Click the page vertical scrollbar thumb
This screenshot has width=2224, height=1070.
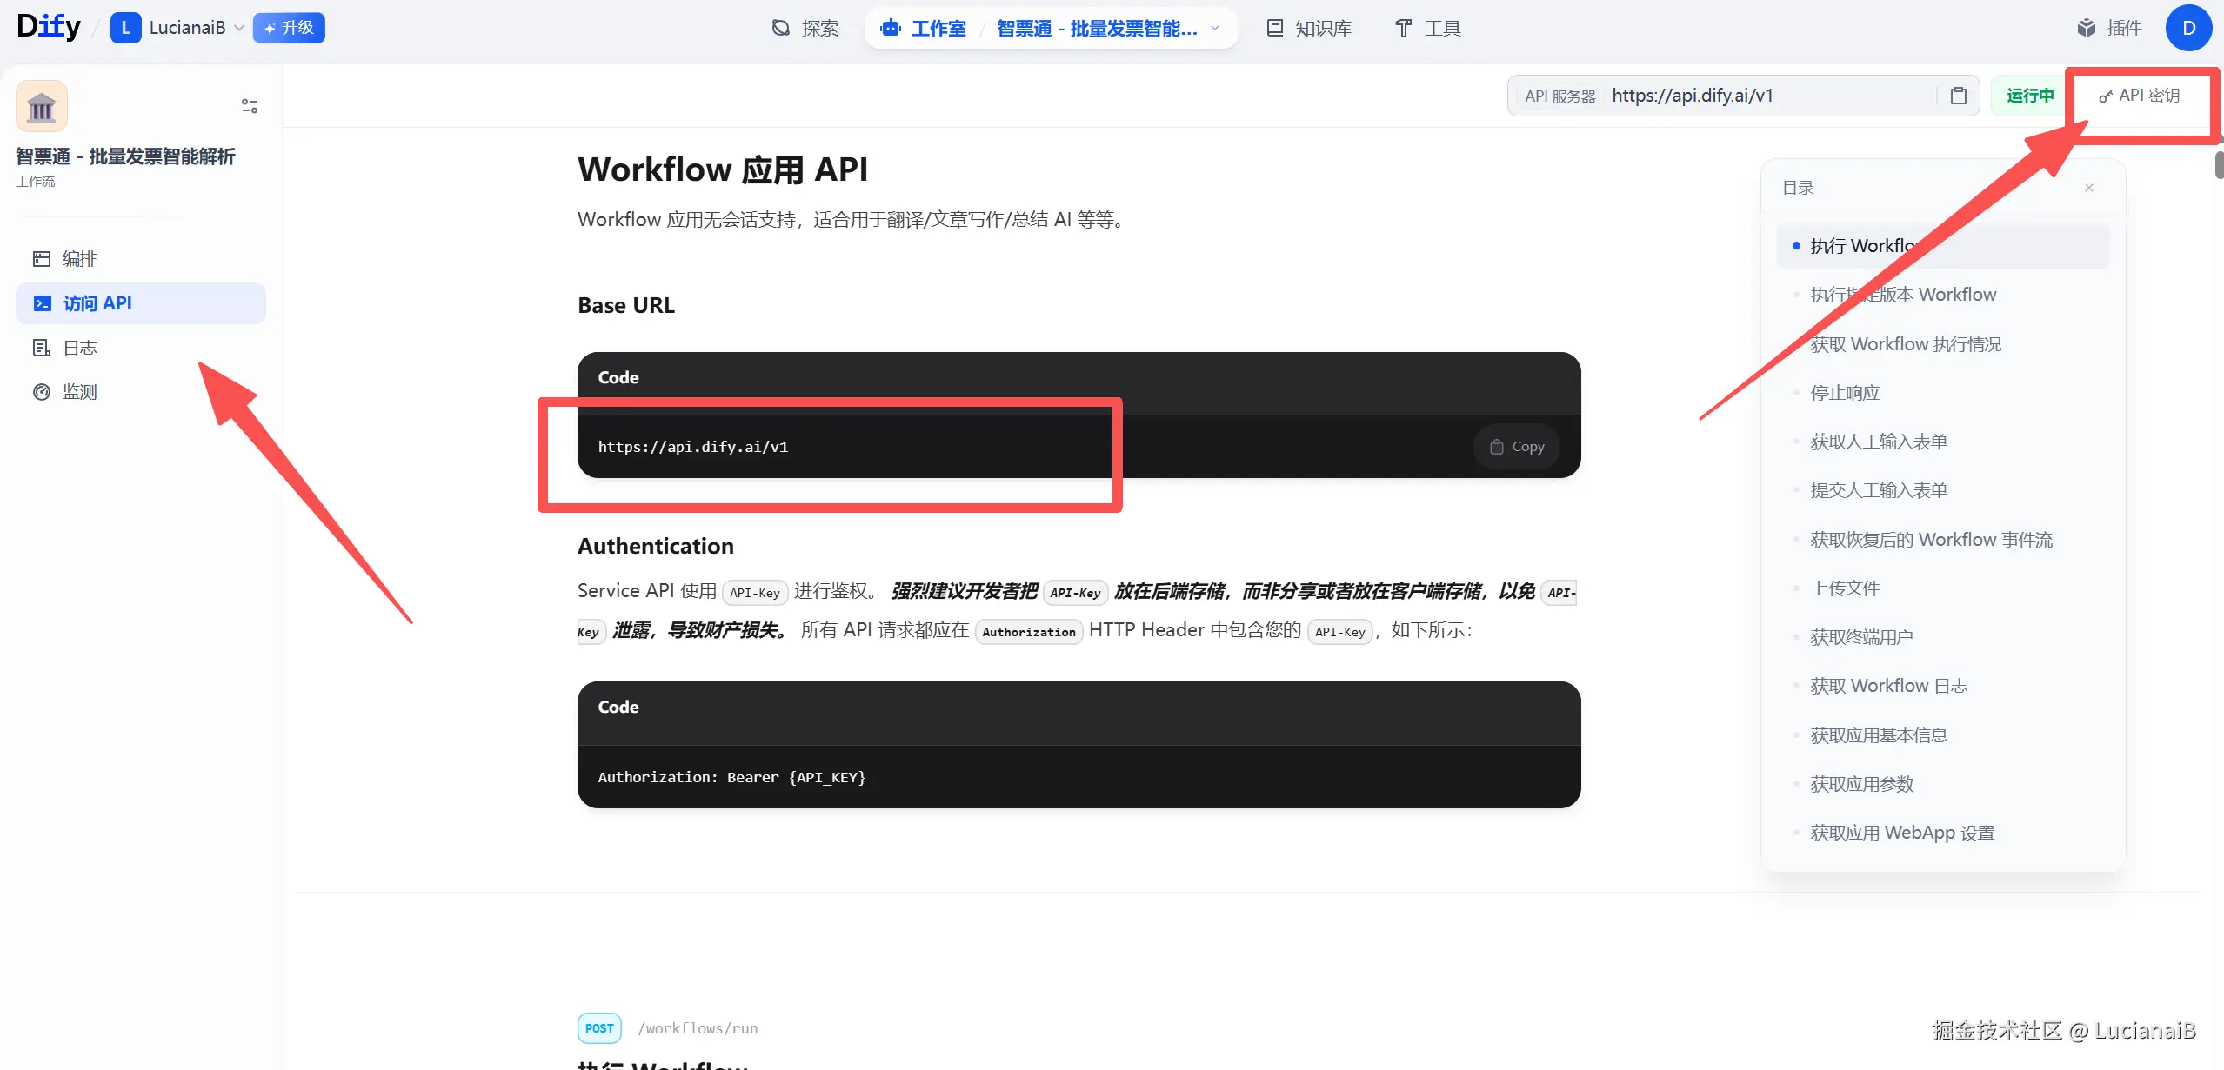2219,164
